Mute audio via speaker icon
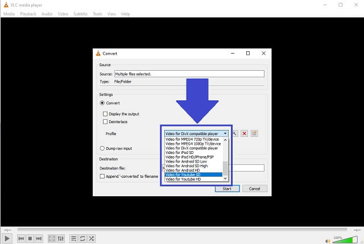The height and width of the screenshot is (244, 364). pos(328,241)
